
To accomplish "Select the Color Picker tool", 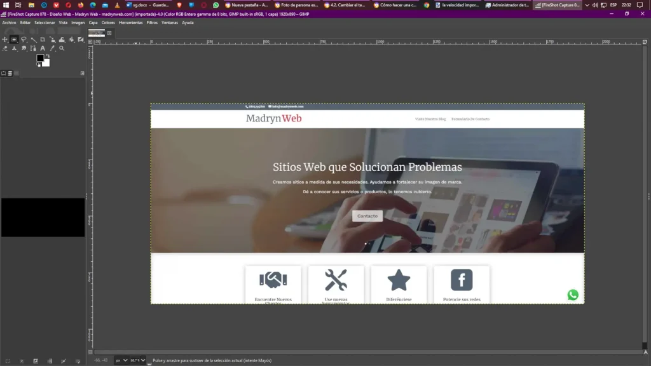I will point(52,48).
